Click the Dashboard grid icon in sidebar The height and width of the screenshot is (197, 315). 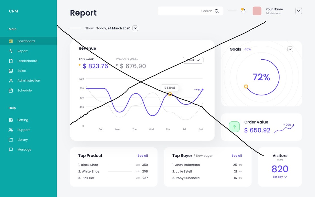(x=11, y=41)
